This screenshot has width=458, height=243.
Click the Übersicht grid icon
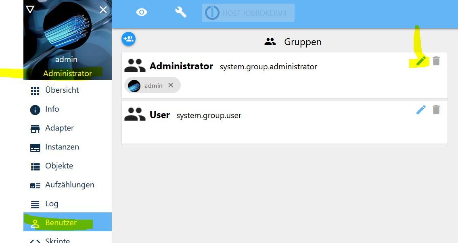point(35,91)
